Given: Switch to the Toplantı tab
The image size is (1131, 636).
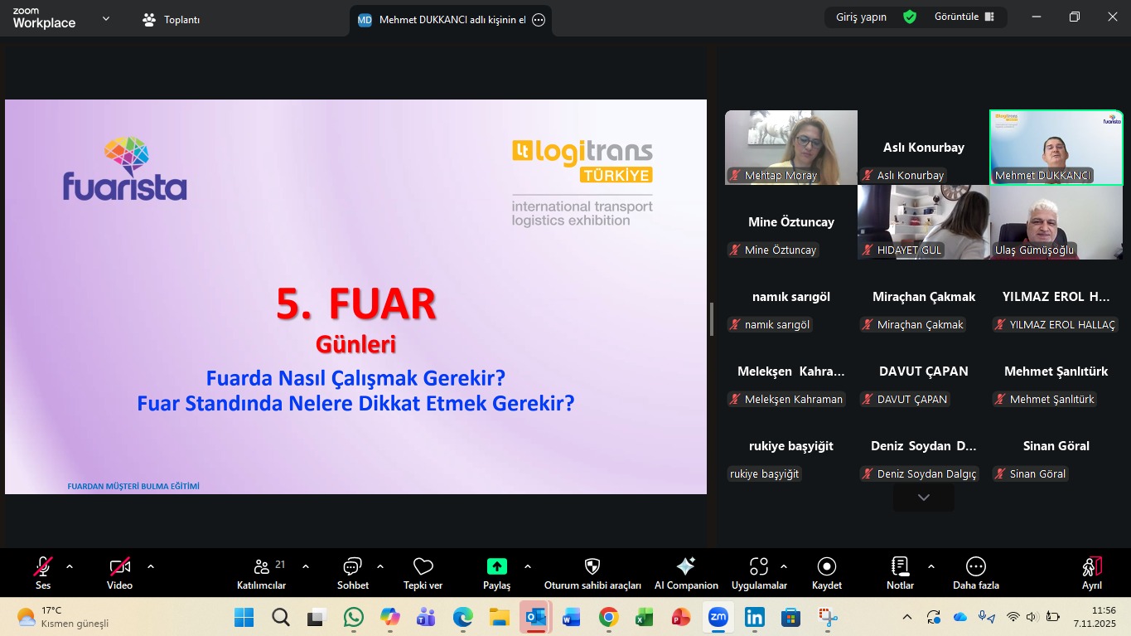Looking at the screenshot, I should [x=172, y=19].
